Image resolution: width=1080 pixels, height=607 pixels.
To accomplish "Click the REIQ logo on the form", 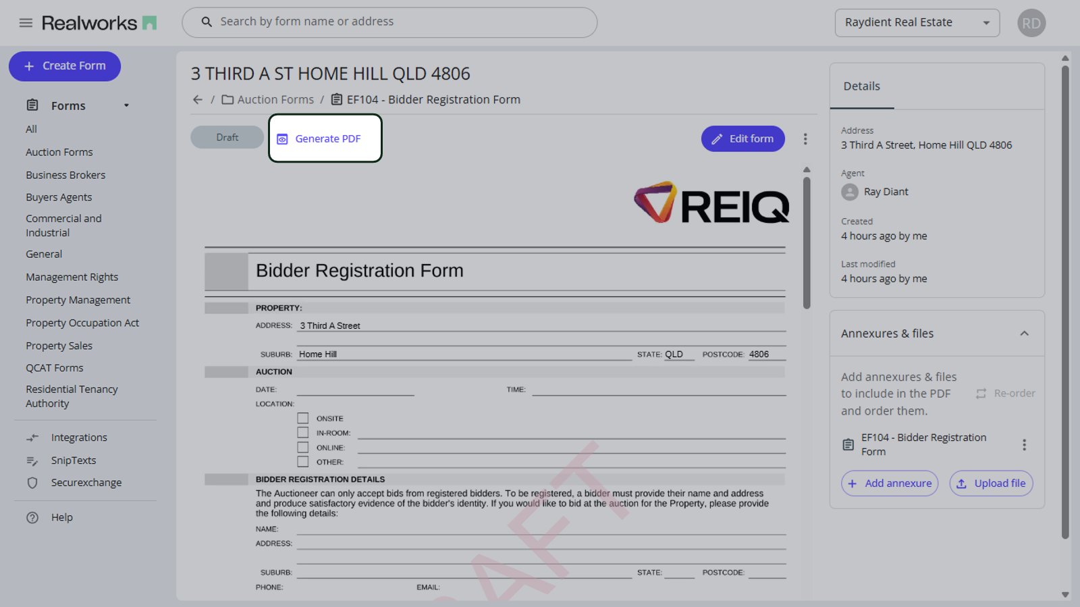I will (x=711, y=203).
